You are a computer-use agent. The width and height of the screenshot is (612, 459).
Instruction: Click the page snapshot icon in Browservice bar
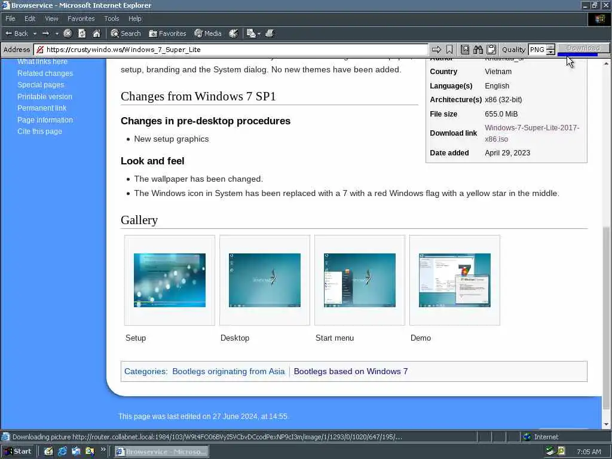[465, 50]
